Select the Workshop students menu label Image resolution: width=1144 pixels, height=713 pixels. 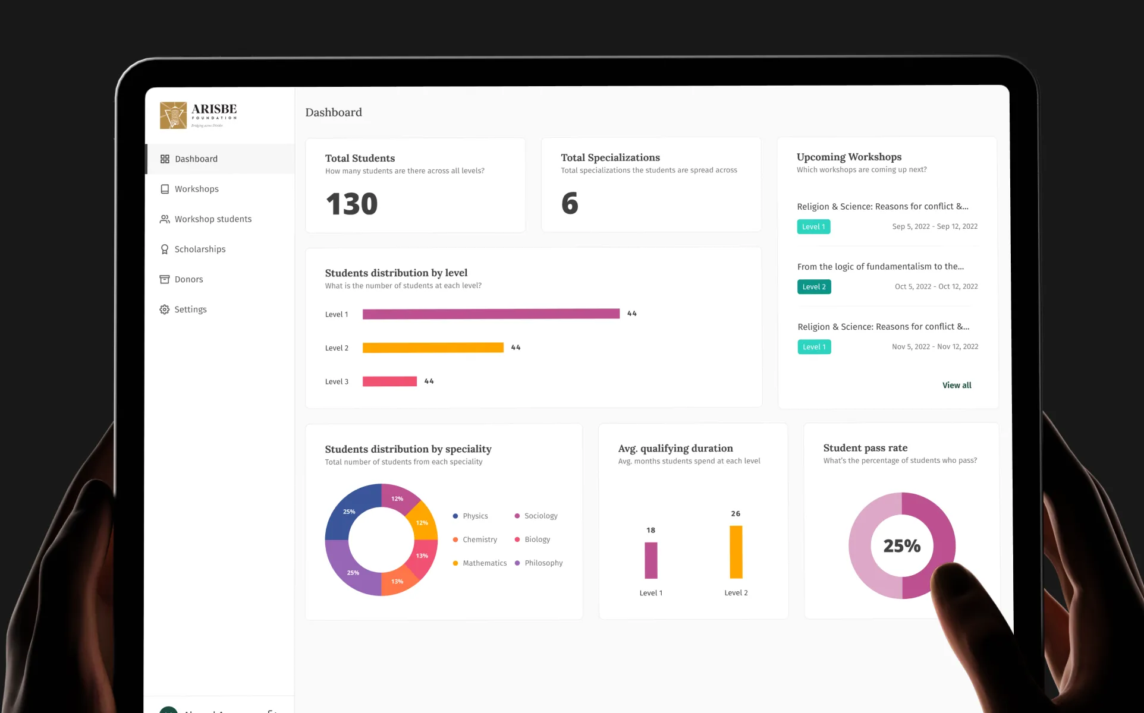pyautogui.click(x=213, y=219)
